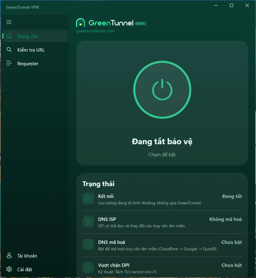Click the LOCAL badge beside the logo
This screenshot has width=256, height=278.
coord(140,23)
